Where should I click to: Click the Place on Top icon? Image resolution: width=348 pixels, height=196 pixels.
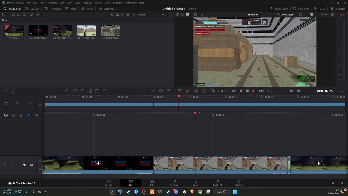point(97,91)
